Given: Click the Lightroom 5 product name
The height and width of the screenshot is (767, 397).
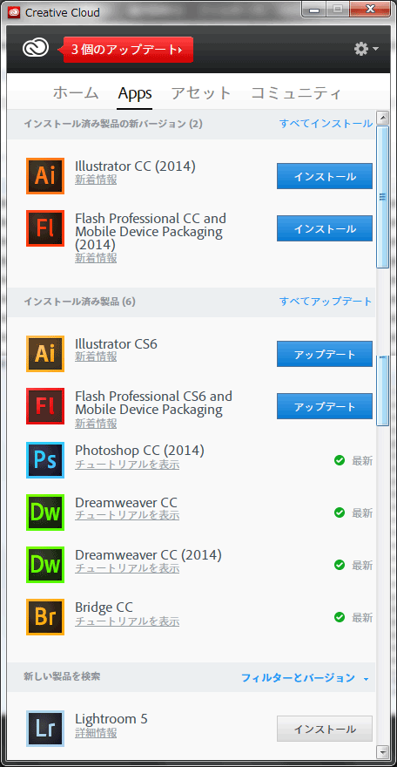Looking at the screenshot, I should (x=111, y=719).
